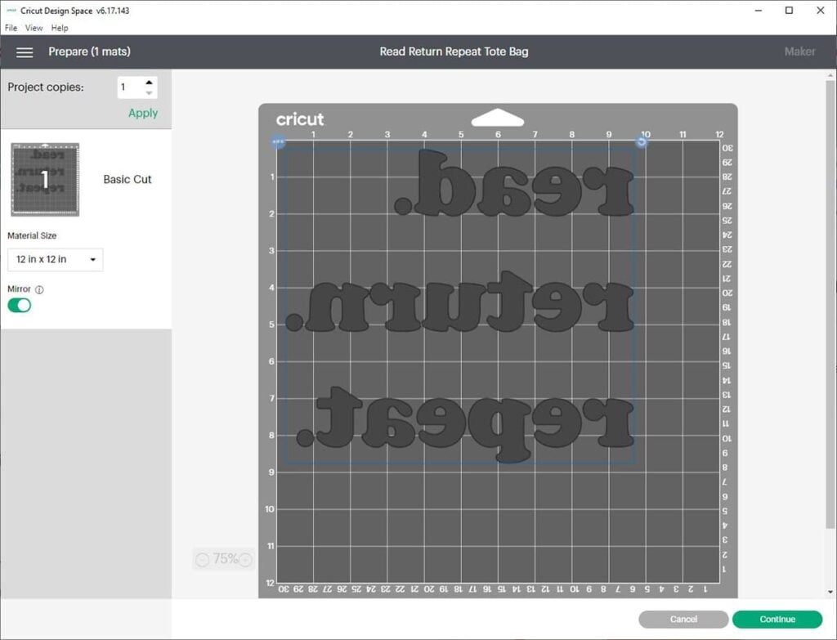Click the Maker machine label
This screenshot has width=837, height=640.
(799, 51)
